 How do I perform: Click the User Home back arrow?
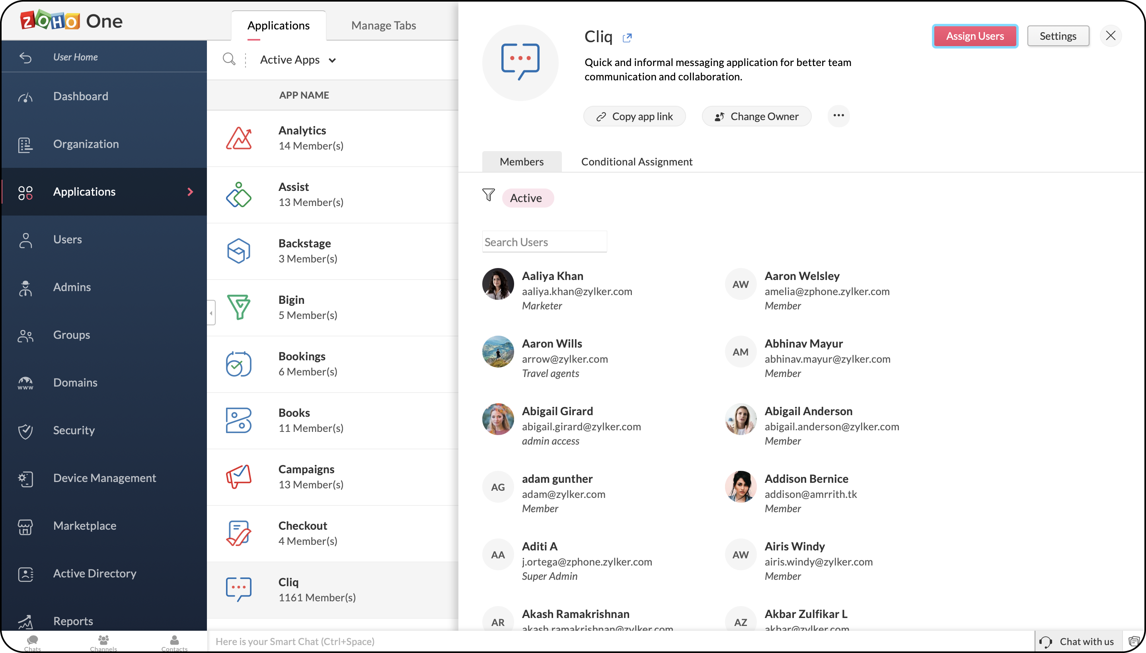(25, 57)
